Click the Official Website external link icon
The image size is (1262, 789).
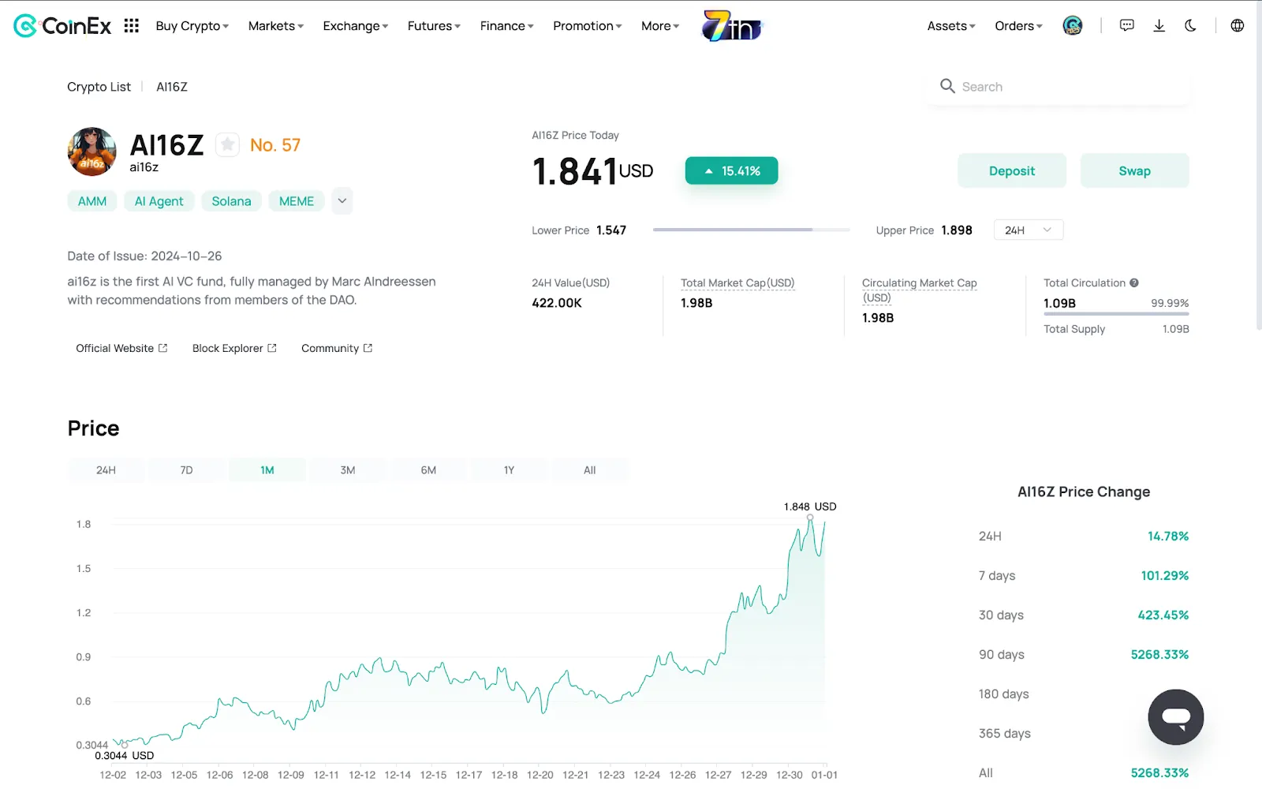coord(163,348)
